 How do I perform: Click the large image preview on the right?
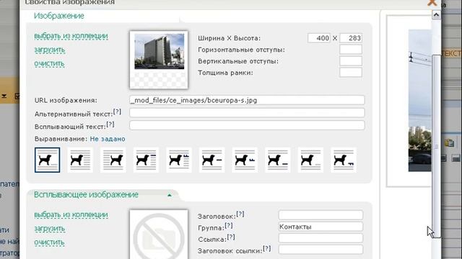click(x=419, y=101)
